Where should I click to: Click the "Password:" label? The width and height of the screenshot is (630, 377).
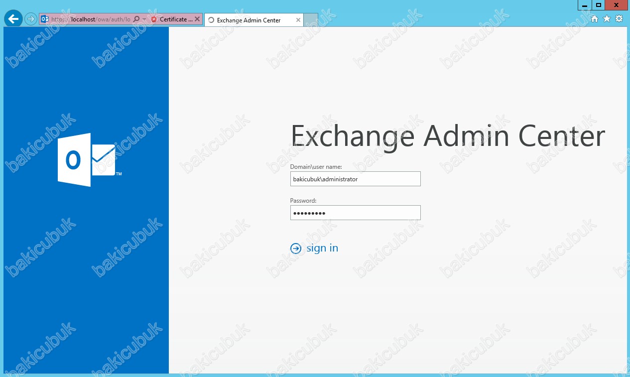point(303,201)
